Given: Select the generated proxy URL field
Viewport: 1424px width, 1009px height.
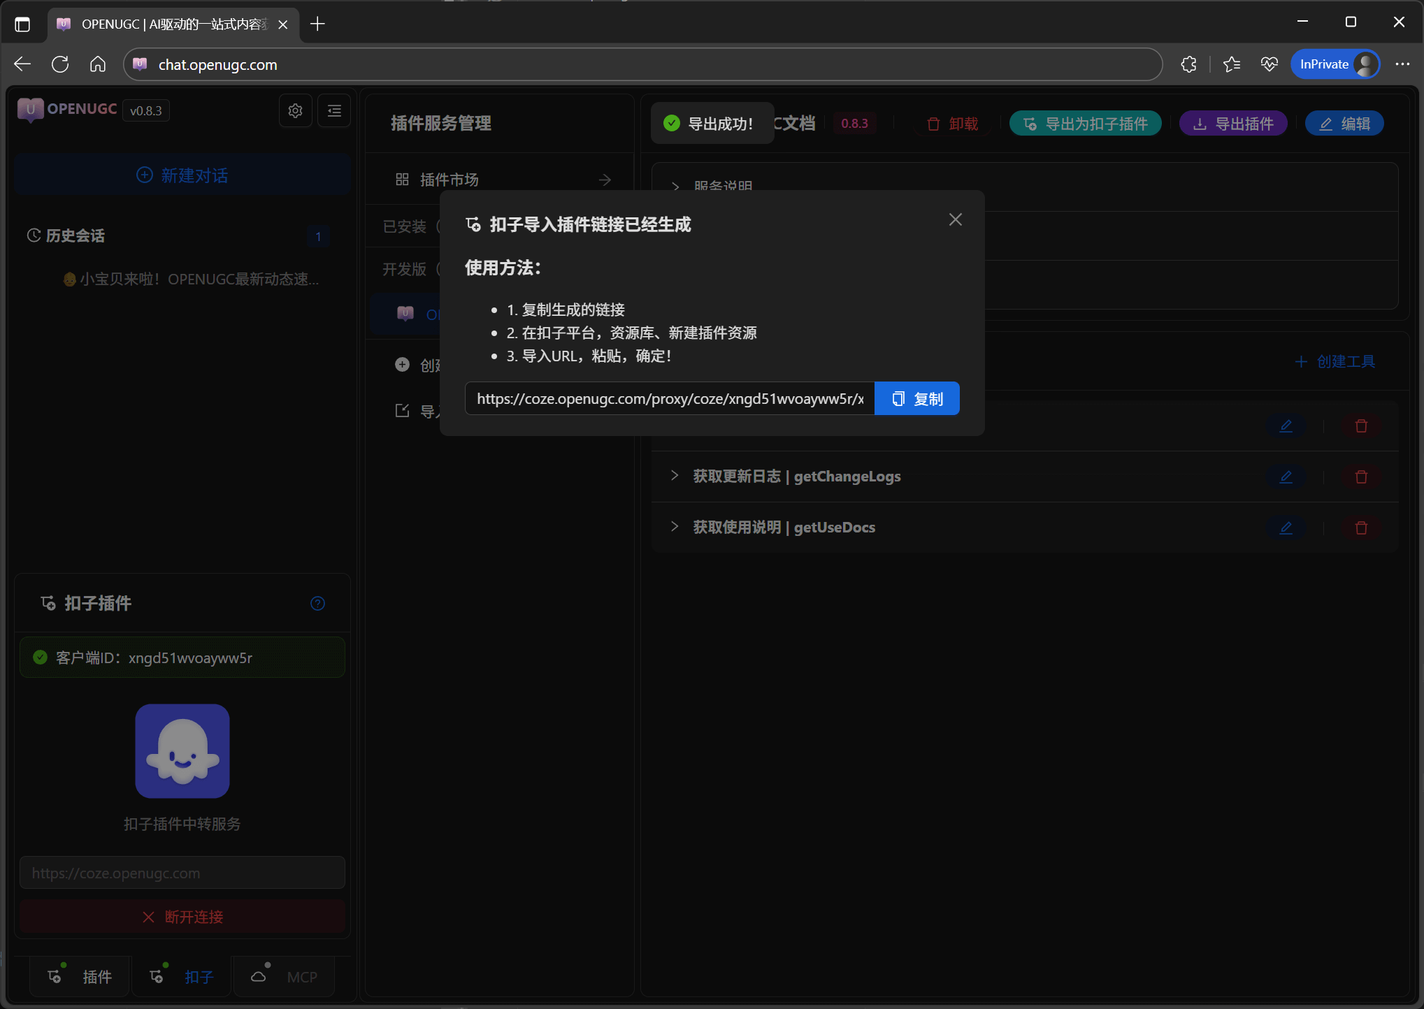Looking at the screenshot, I should coord(670,398).
